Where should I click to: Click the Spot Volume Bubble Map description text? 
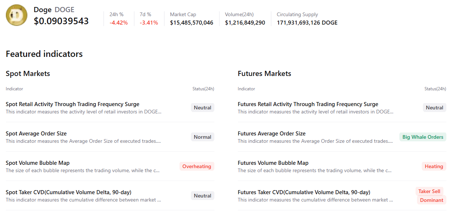[83, 171]
